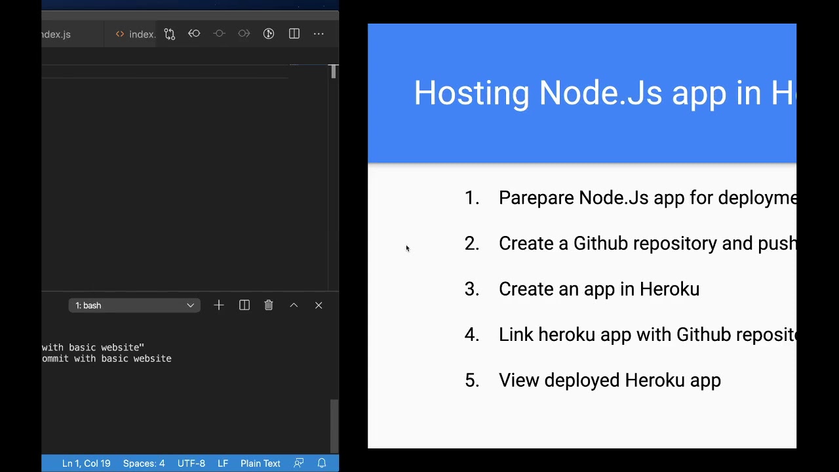The width and height of the screenshot is (839, 472).
Task: Open notifications bell in status bar
Action: point(322,463)
